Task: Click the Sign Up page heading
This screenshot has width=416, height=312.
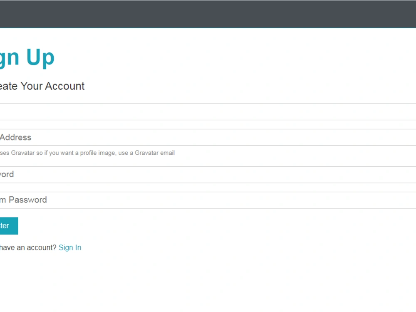Action: (27, 57)
